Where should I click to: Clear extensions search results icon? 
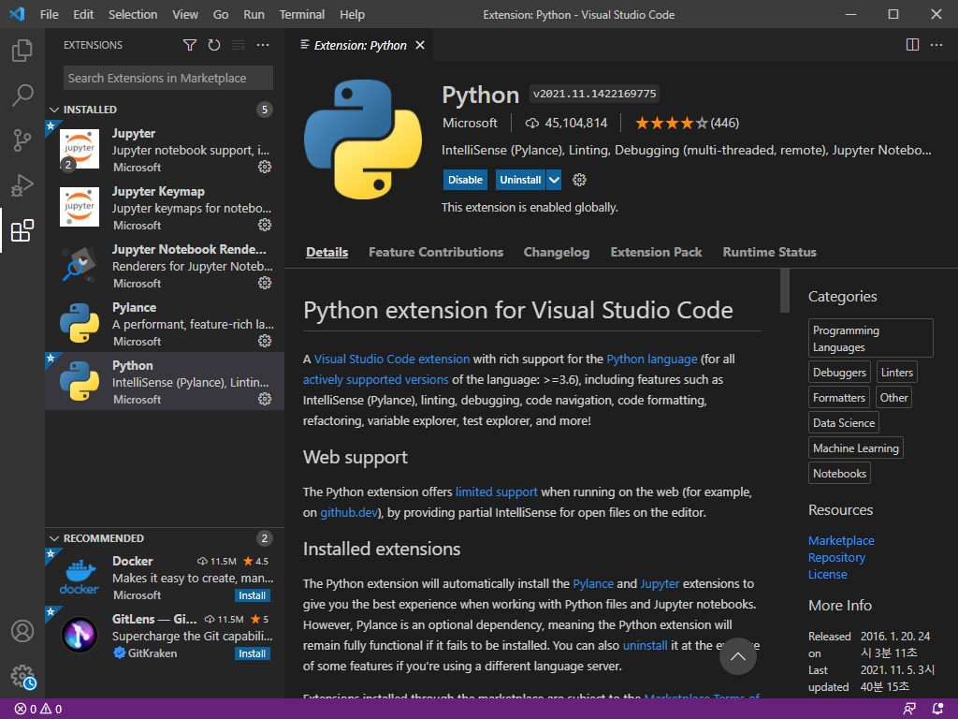[239, 45]
